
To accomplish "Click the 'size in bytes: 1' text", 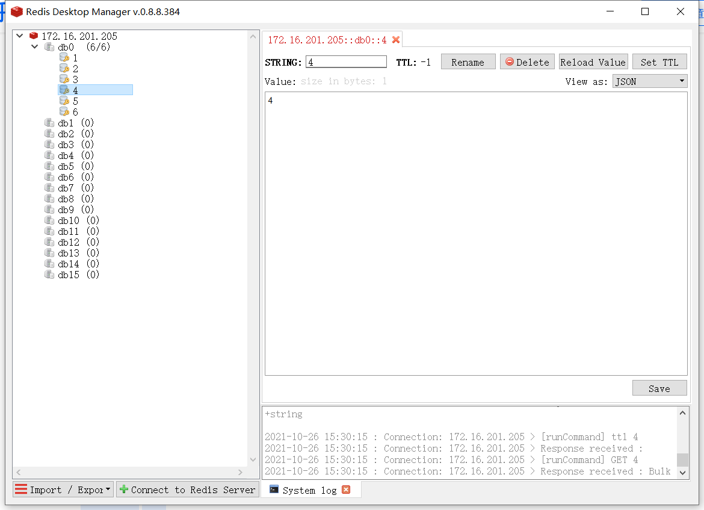I will pyautogui.click(x=344, y=81).
